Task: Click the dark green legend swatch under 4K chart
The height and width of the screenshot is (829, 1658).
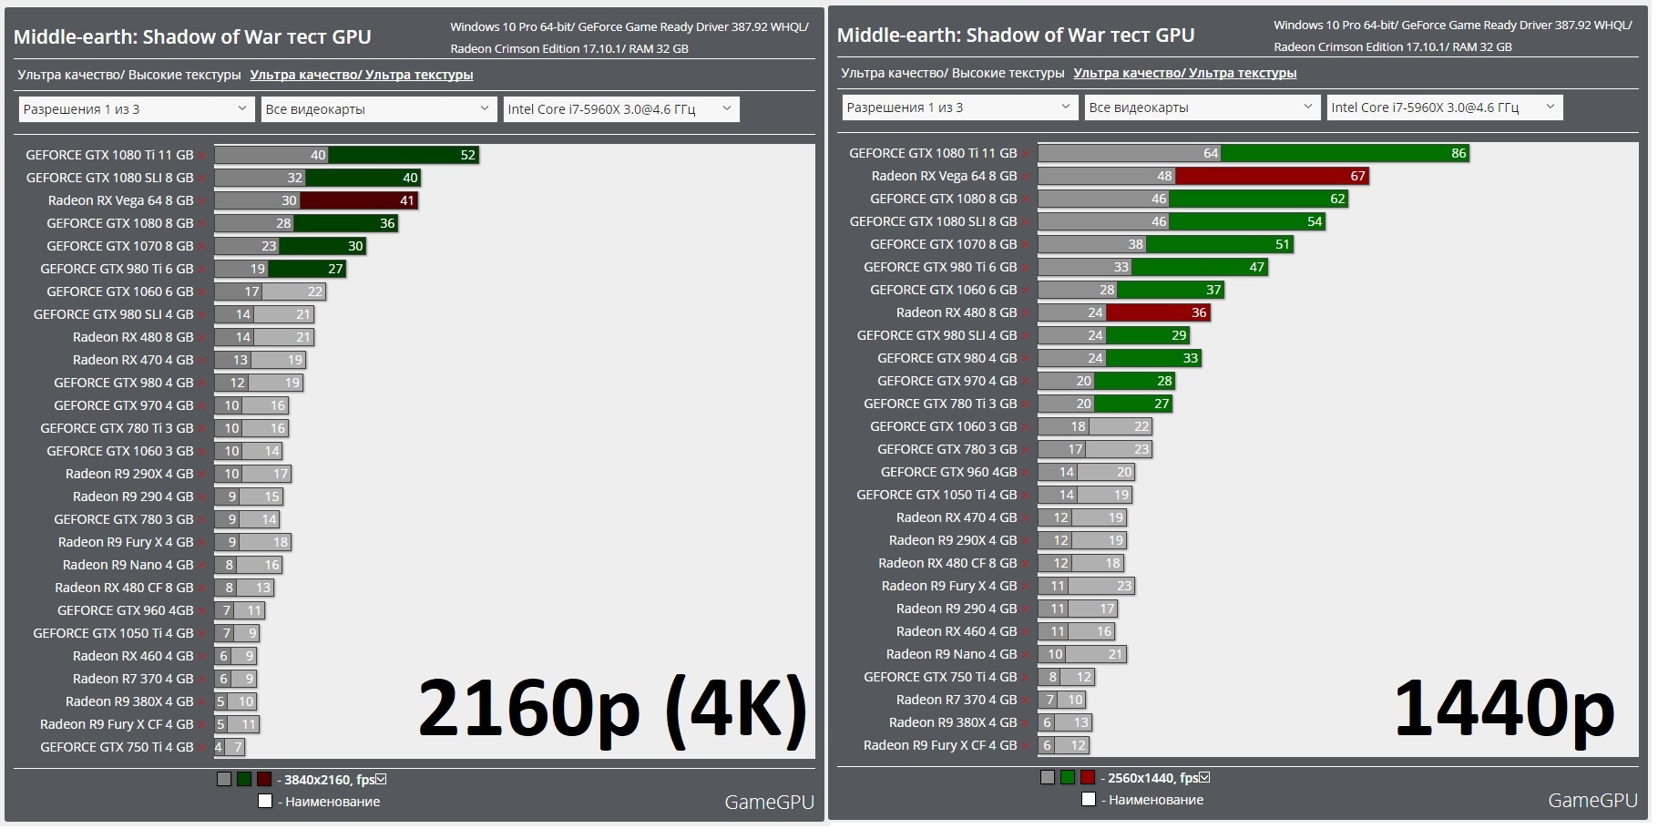Action: (x=244, y=779)
